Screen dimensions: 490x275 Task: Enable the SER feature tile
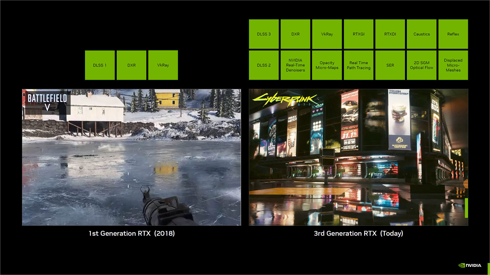(x=390, y=65)
